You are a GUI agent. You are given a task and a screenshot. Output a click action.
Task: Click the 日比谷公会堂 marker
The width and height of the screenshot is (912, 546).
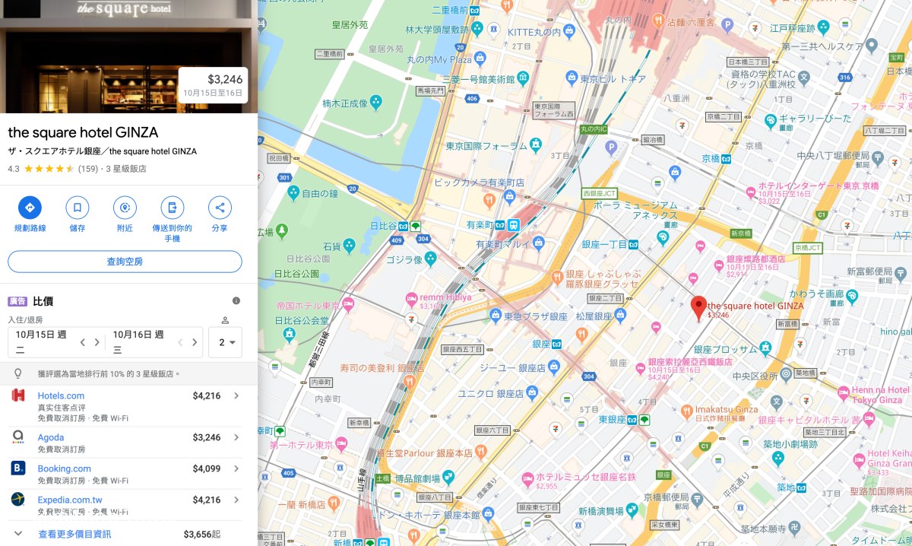289,335
